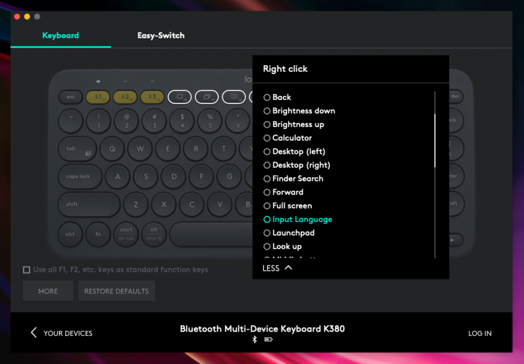This screenshot has height=364, width=524.
Task: Click the options list scrollbar
Action: (x=435, y=140)
